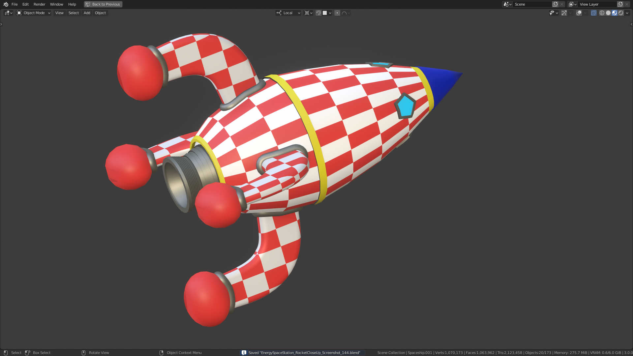Expand the viewport shading options arrow
Screen dimensions: 633x356
click(627, 13)
